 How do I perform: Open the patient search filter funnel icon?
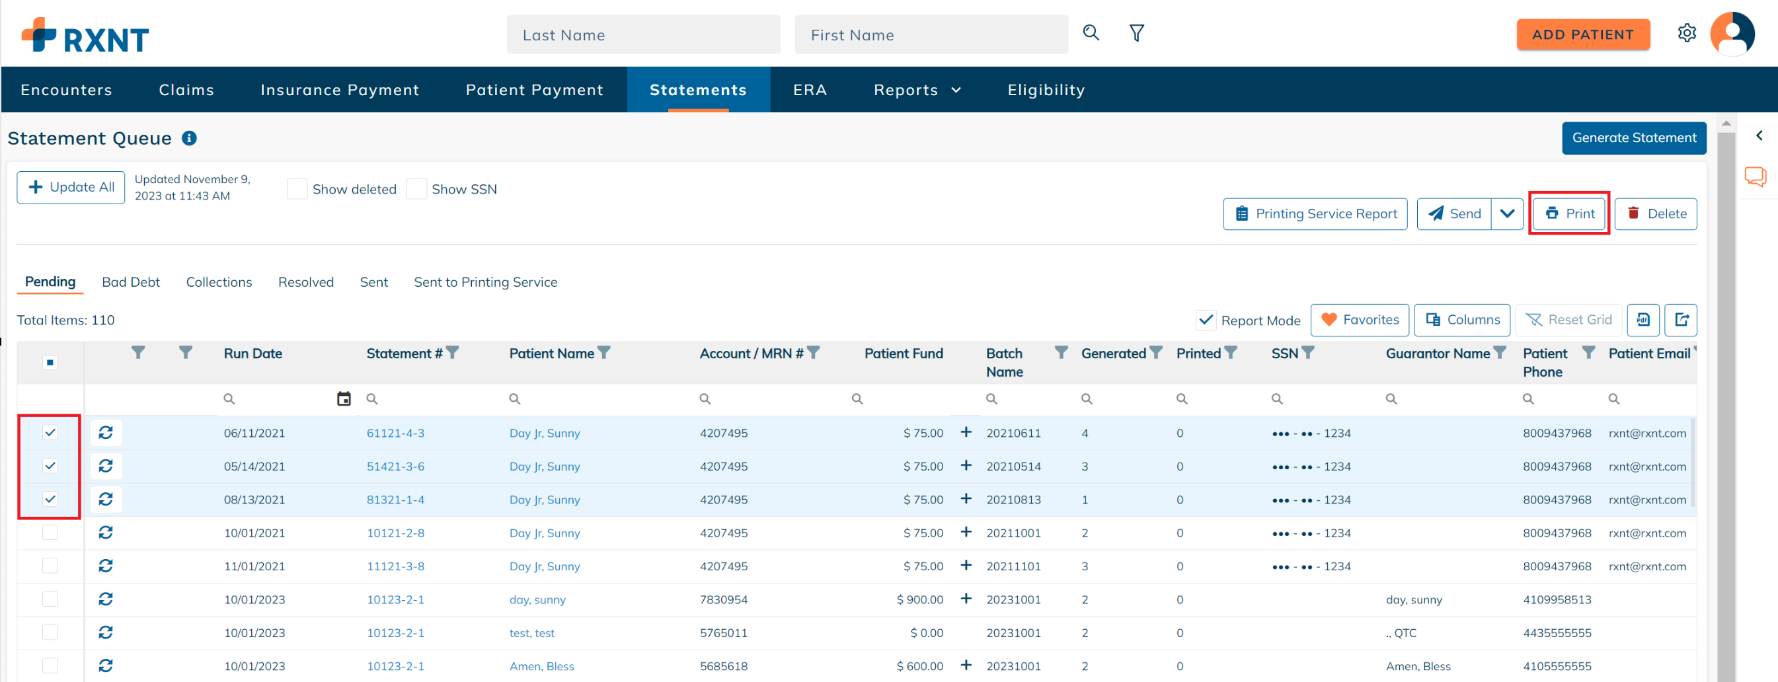coord(1136,32)
